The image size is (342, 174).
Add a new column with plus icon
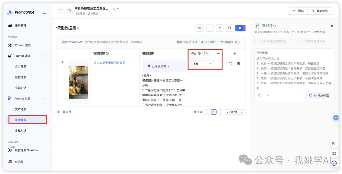235,54
